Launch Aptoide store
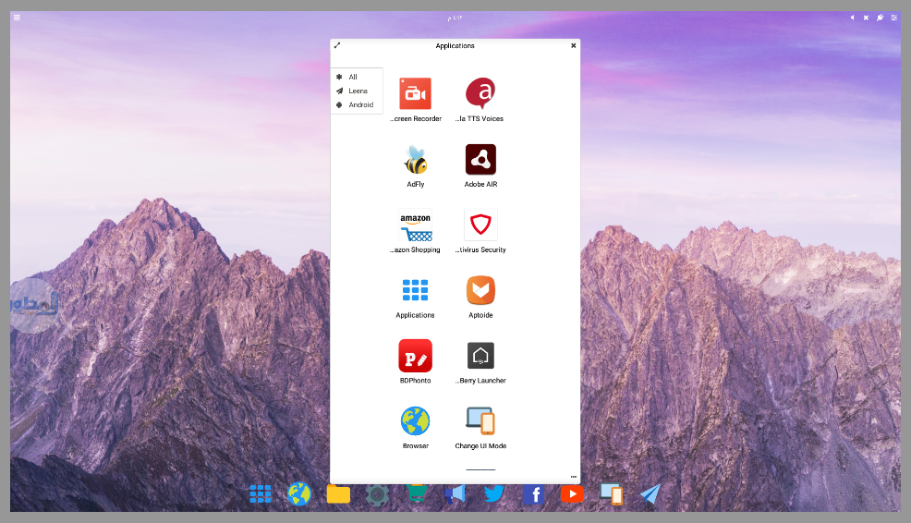 pyautogui.click(x=480, y=290)
